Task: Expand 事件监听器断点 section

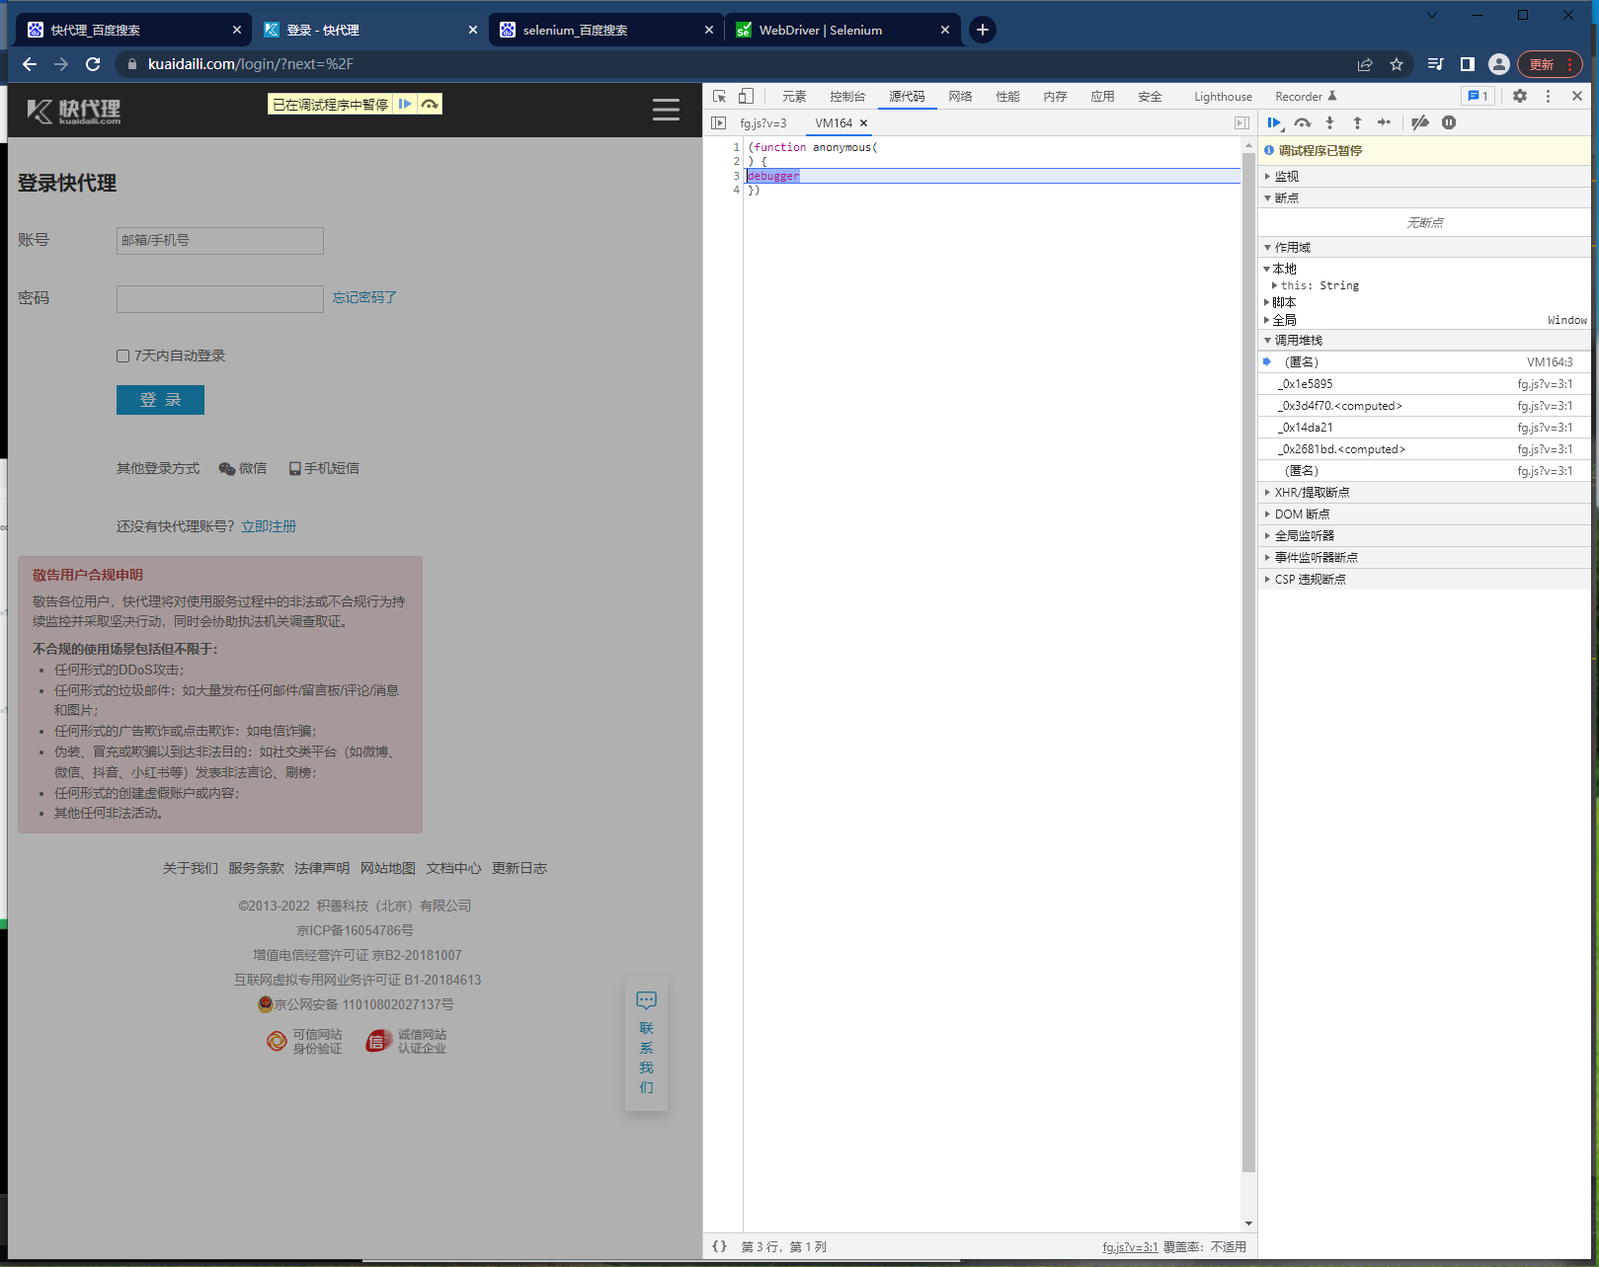Action: tap(1425, 557)
